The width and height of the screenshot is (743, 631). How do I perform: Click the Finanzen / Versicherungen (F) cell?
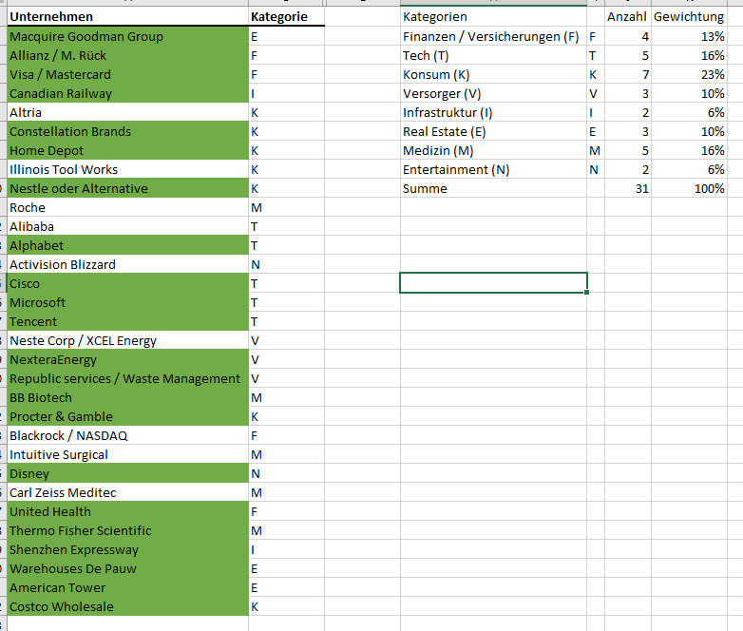[493, 36]
